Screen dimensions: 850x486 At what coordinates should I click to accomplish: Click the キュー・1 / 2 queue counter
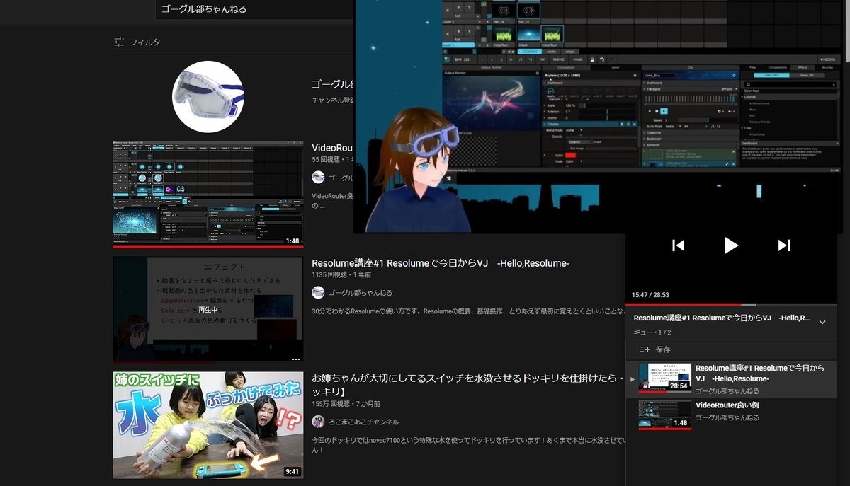(x=652, y=332)
